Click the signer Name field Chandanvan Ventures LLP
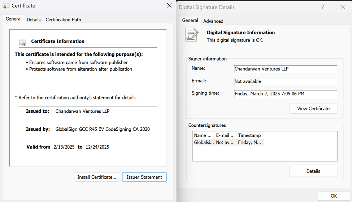The image size is (352, 202). (x=285, y=69)
